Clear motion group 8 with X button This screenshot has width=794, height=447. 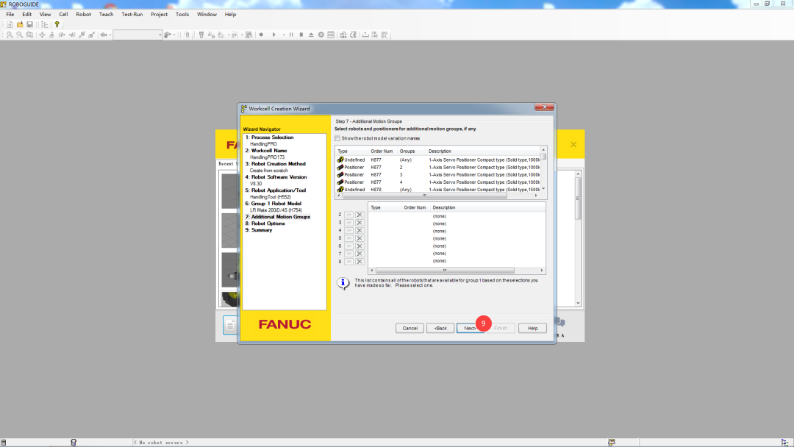(360, 262)
